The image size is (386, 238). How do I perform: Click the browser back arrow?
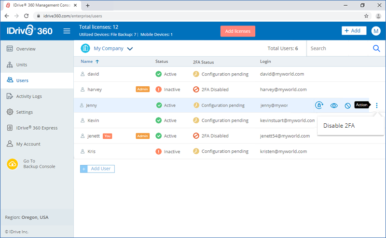coord(7,16)
